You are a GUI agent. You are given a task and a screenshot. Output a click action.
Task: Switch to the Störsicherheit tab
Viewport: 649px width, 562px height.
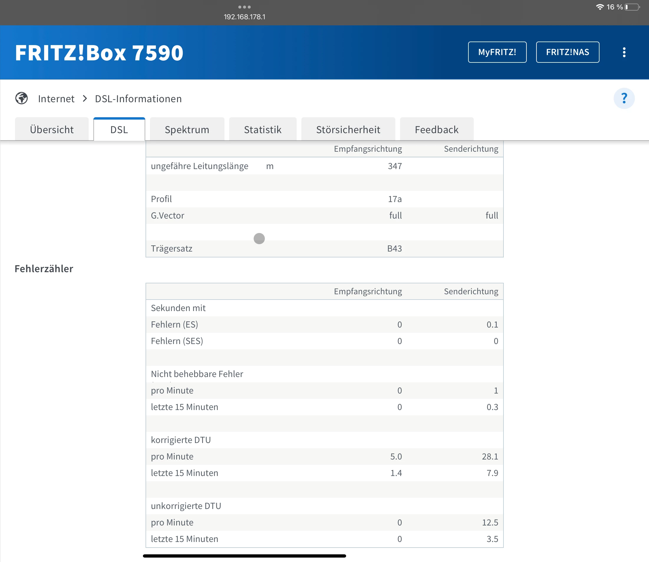(x=348, y=130)
